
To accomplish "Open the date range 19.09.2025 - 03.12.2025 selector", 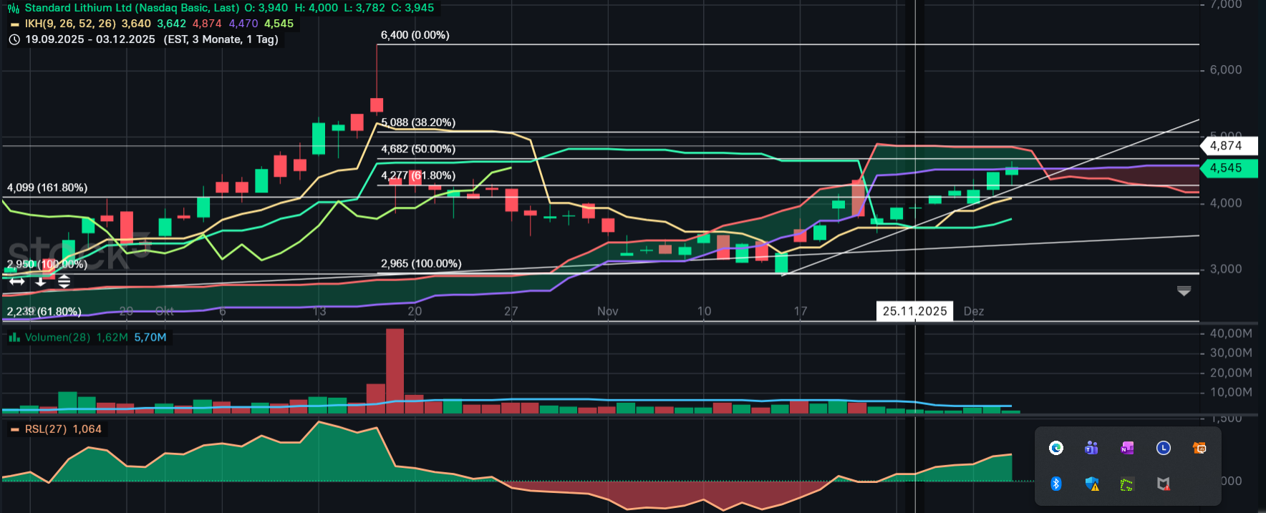I will 90,39.
